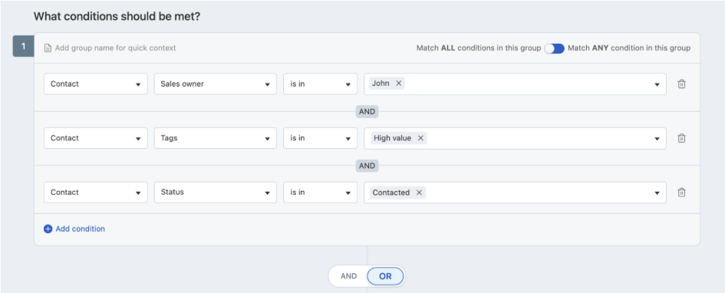Remove the Contacted status chip

tap(419, 193)
